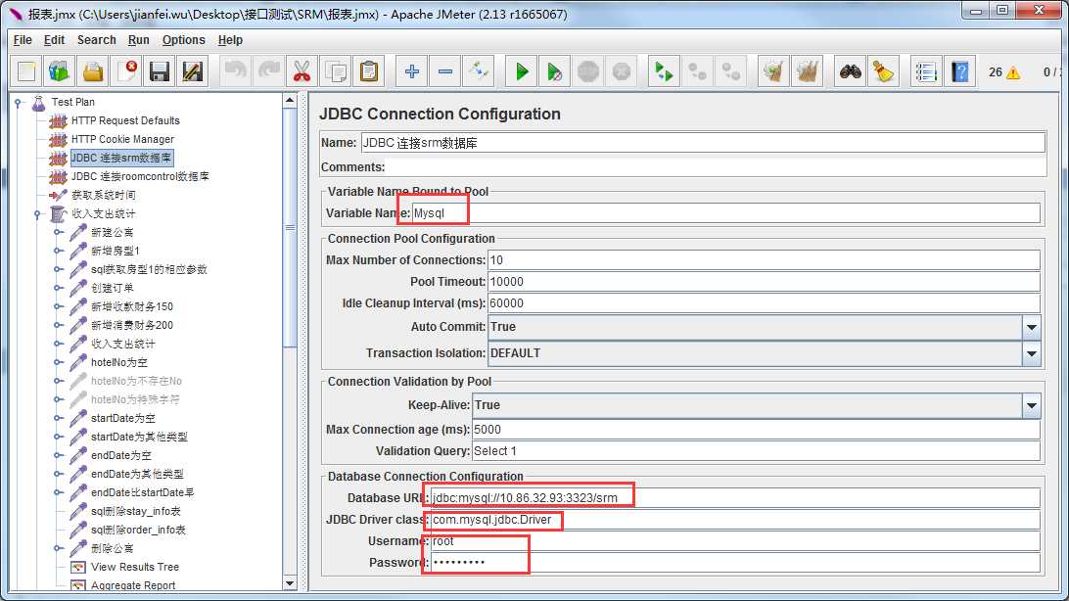Click the Close test plan icon
This screenshot has width=1069, height=601.
tap(126, 71)
